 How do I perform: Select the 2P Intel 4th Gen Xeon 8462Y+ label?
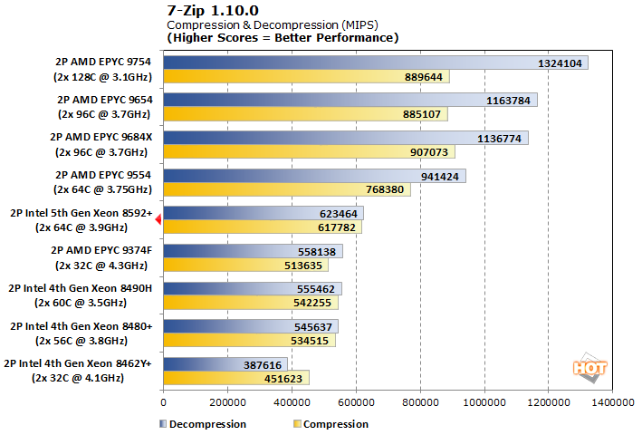click(x=78, y=363)
